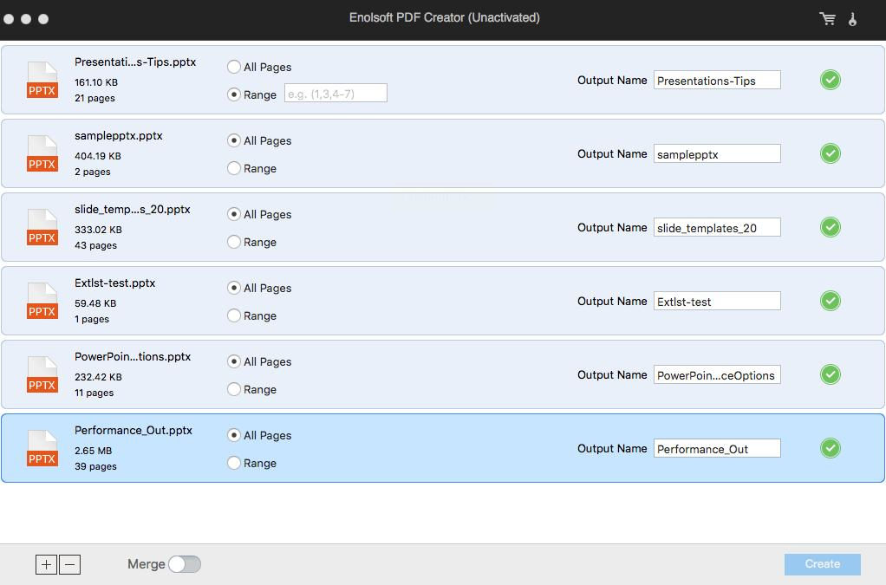Click green checkmark status for PowerPoin...ceOptions
The width and height of the screenshot is (886, 585).
tap(830, 375)
